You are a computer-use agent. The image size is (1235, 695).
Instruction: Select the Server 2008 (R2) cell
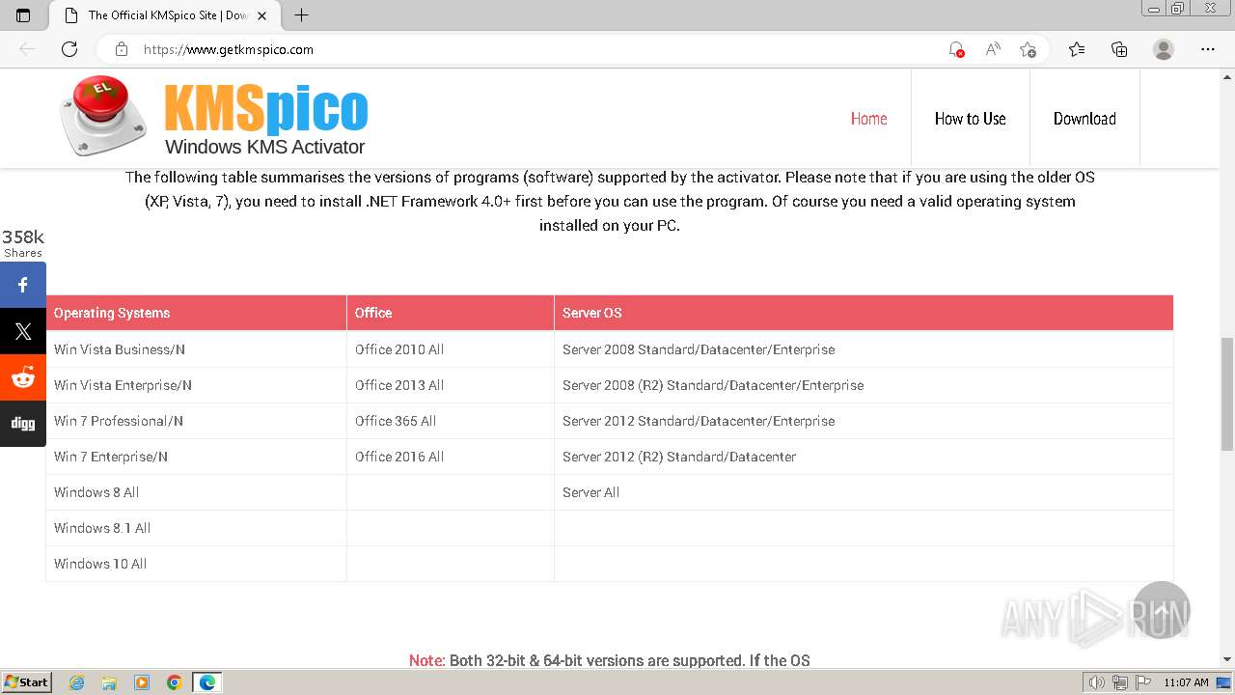point(864,385)
